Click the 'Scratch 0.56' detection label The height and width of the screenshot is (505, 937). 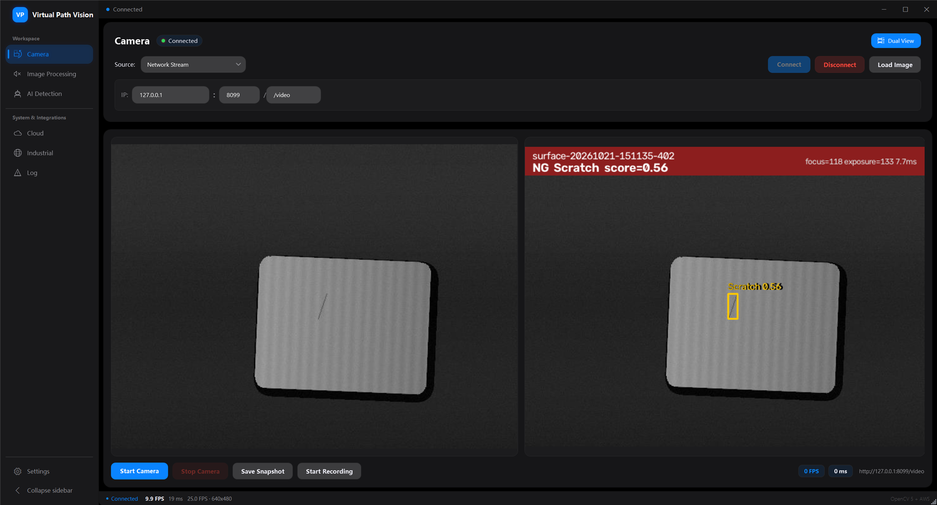tap(755, 286)
